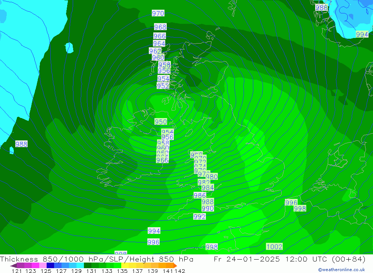This screenshot has width=373, height=273.
Task: Click the 980 isobar label
Action: [x=212, y=177]
